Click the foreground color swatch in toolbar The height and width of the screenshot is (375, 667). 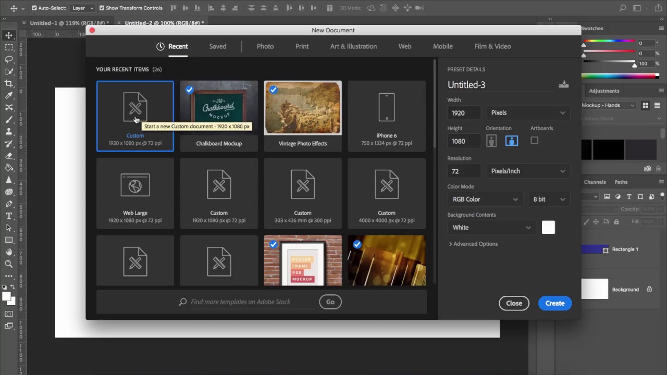(x=6, y=296)
